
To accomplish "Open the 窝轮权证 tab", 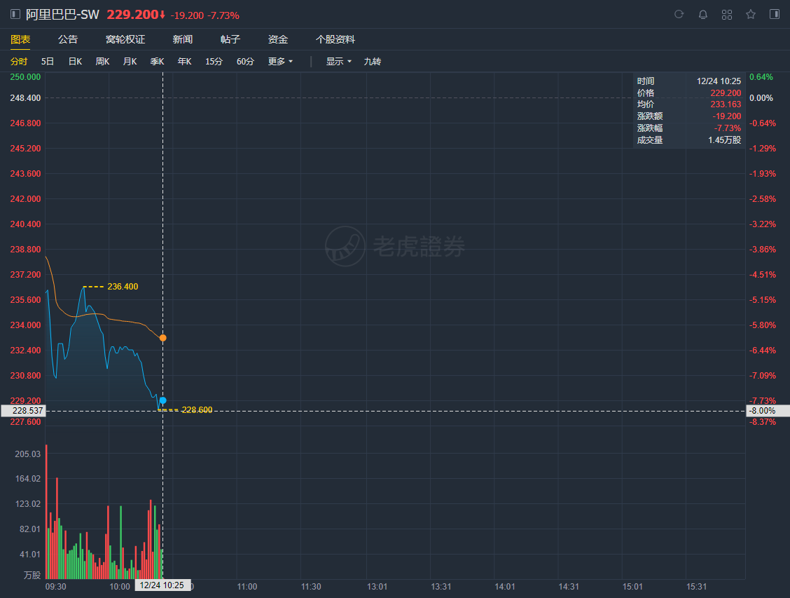I will [x=125, y=39].
